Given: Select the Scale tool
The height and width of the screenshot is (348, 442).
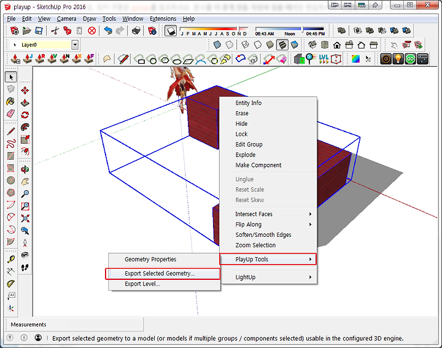Looking at the screenshot, I should (25, 139).
